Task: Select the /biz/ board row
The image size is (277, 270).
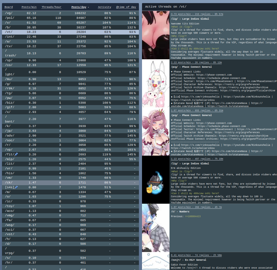Action: 70,103
